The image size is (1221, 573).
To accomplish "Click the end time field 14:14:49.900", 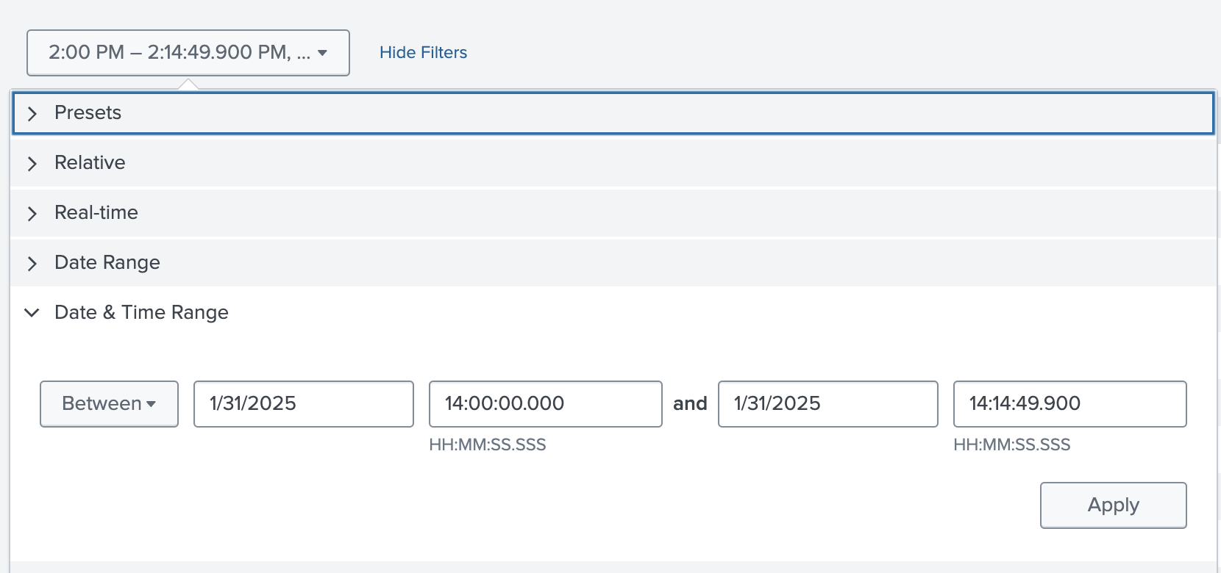I will point(1069,403).
